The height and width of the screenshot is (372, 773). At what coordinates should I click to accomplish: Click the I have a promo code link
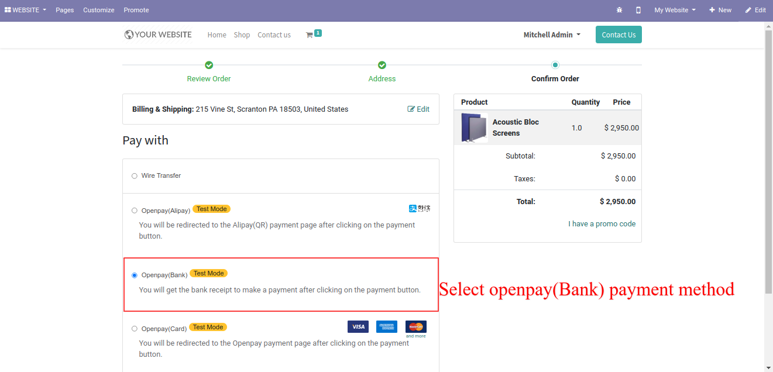point(602,223)
